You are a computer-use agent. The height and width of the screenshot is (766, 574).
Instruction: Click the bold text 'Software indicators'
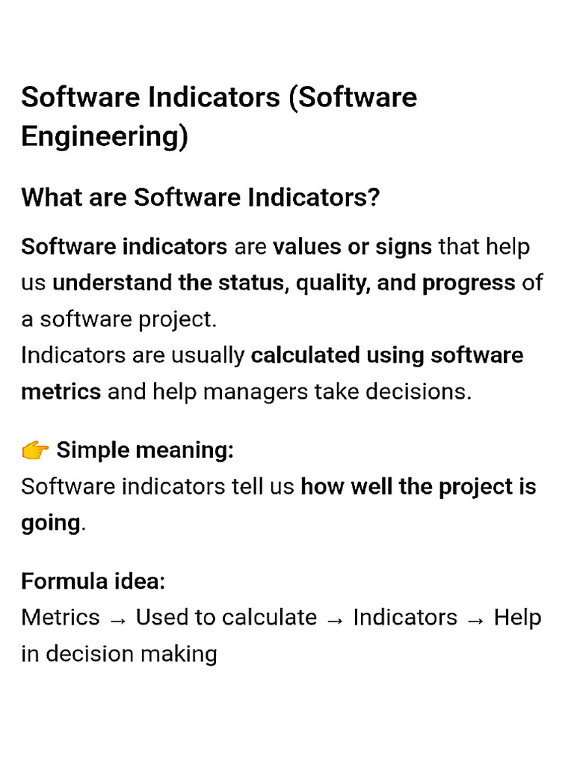(x=124, y=247)
